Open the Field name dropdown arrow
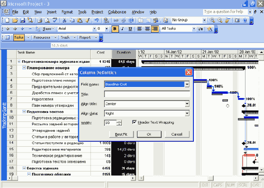 click(x=187, y=84)
